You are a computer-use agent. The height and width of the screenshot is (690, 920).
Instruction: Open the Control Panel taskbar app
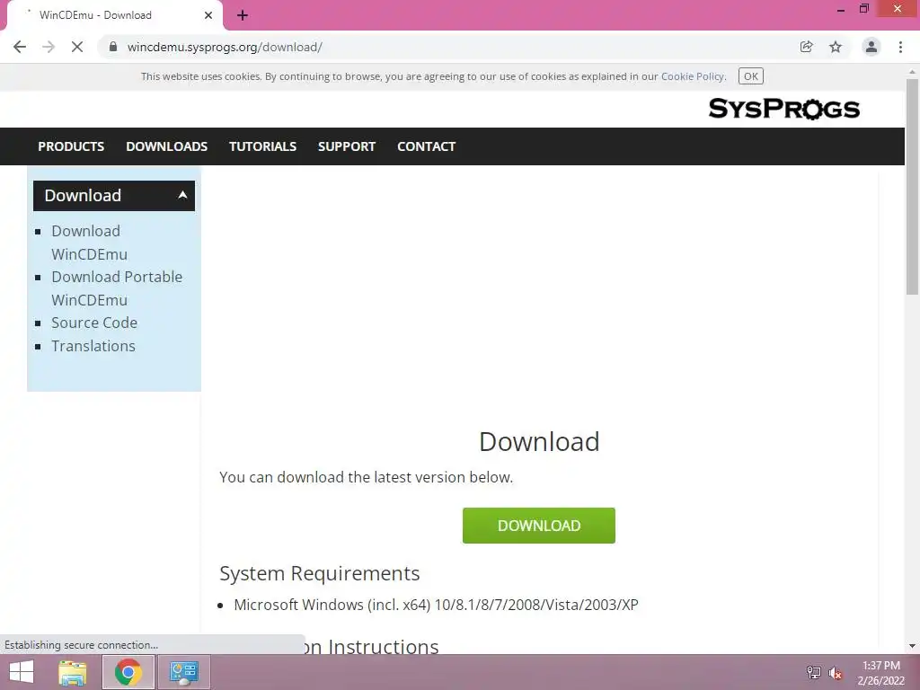183,672
